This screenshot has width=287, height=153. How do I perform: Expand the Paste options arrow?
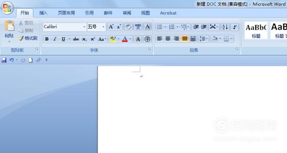(10, 42)
